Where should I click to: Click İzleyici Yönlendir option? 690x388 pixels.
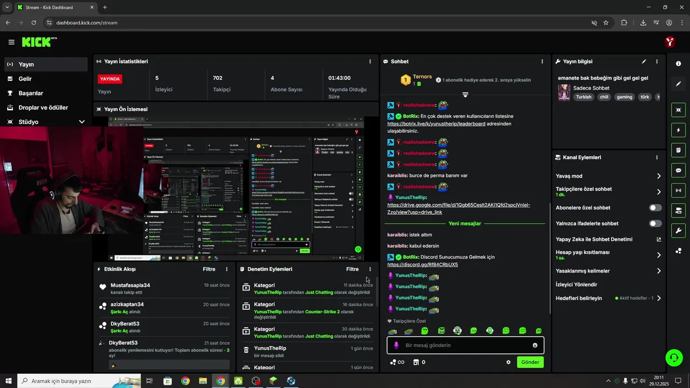(x=576, y=285)
